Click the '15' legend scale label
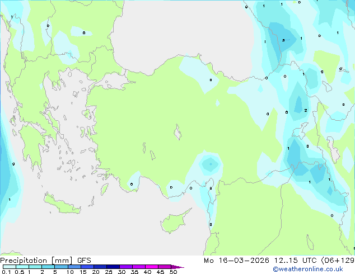Screen dimensions: 355x274 point(83,272)
